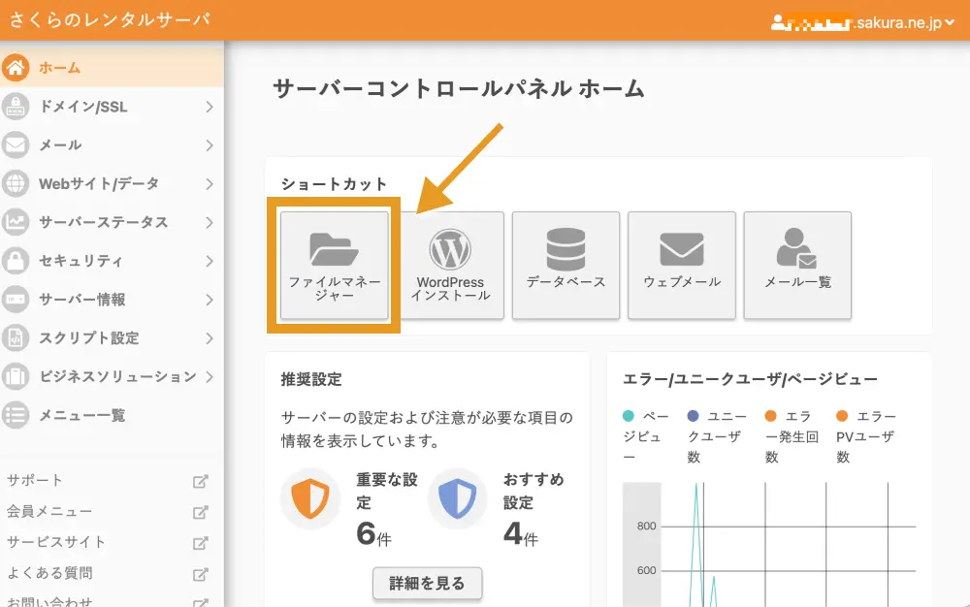Select セキュリティ in the sidebar menu
The image size is (970, 607).
click(81, 261)
